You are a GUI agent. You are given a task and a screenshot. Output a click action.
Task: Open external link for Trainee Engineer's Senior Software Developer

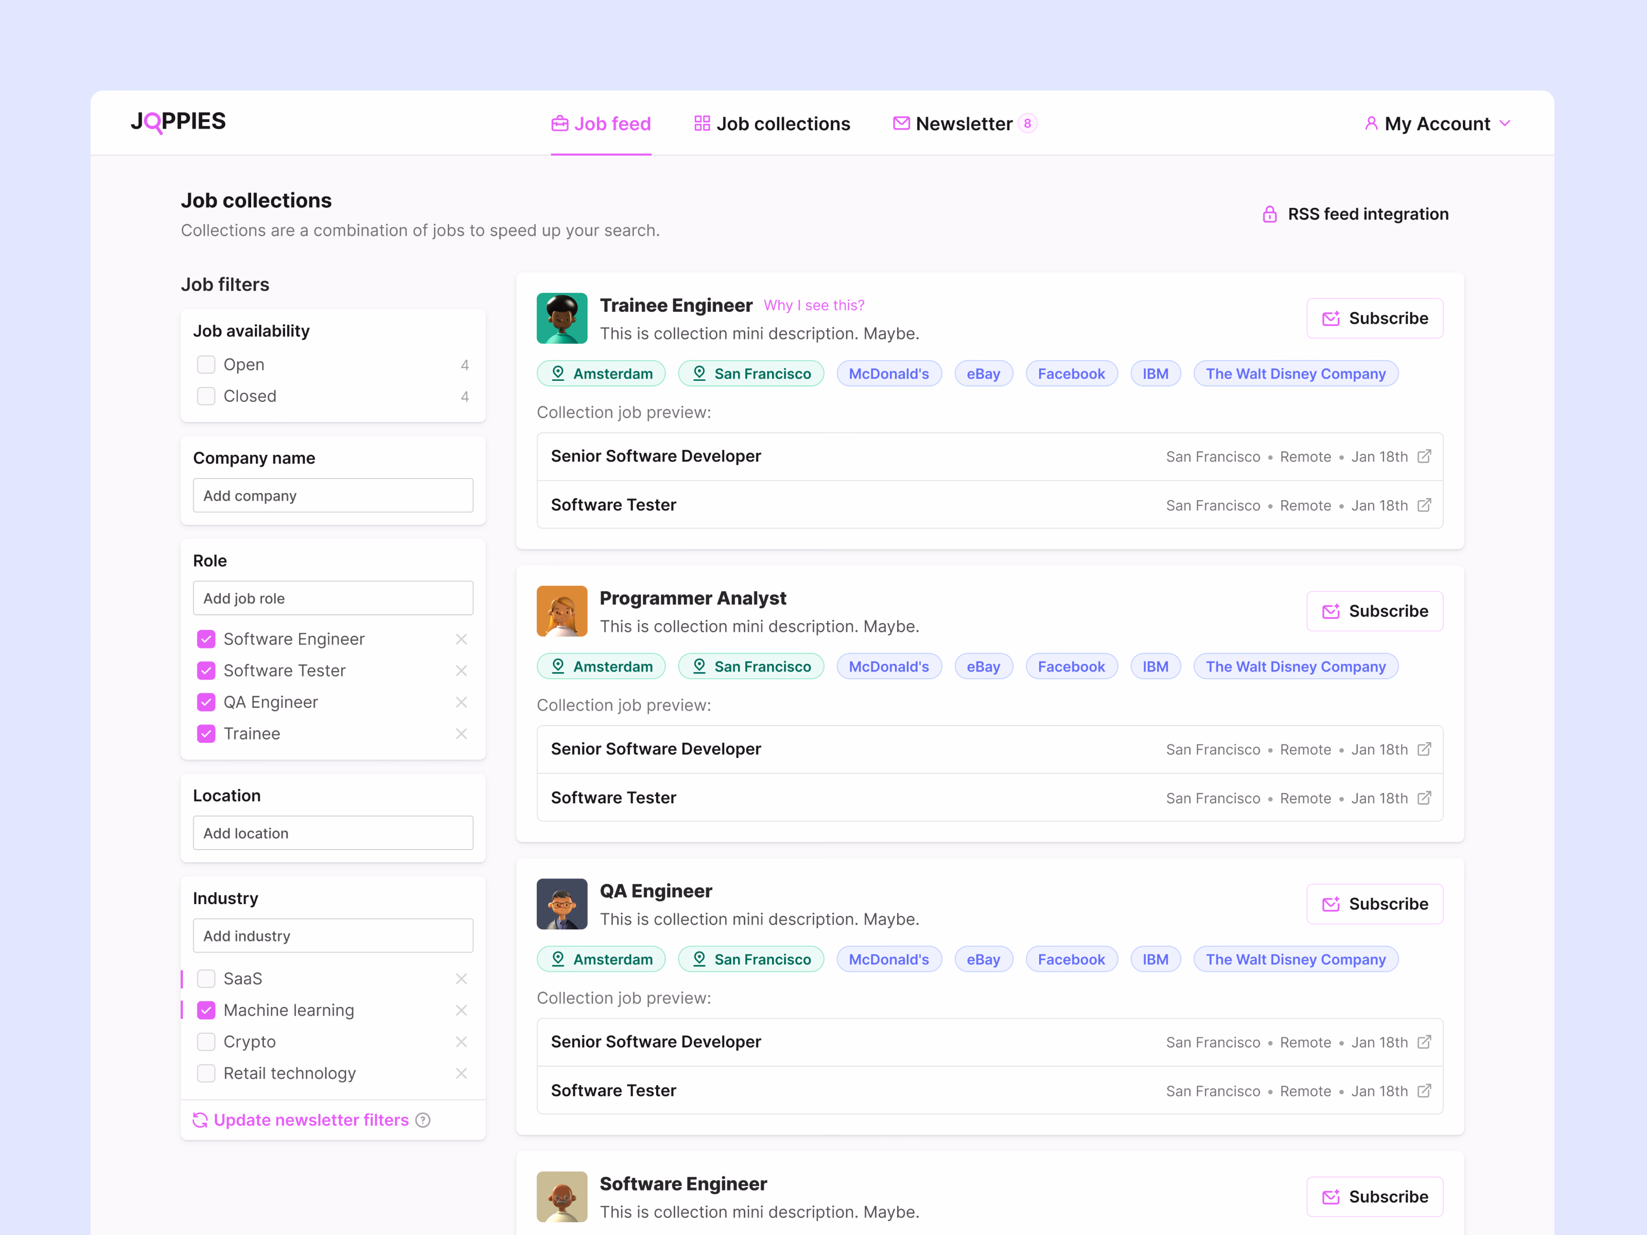click(1424, 456)
